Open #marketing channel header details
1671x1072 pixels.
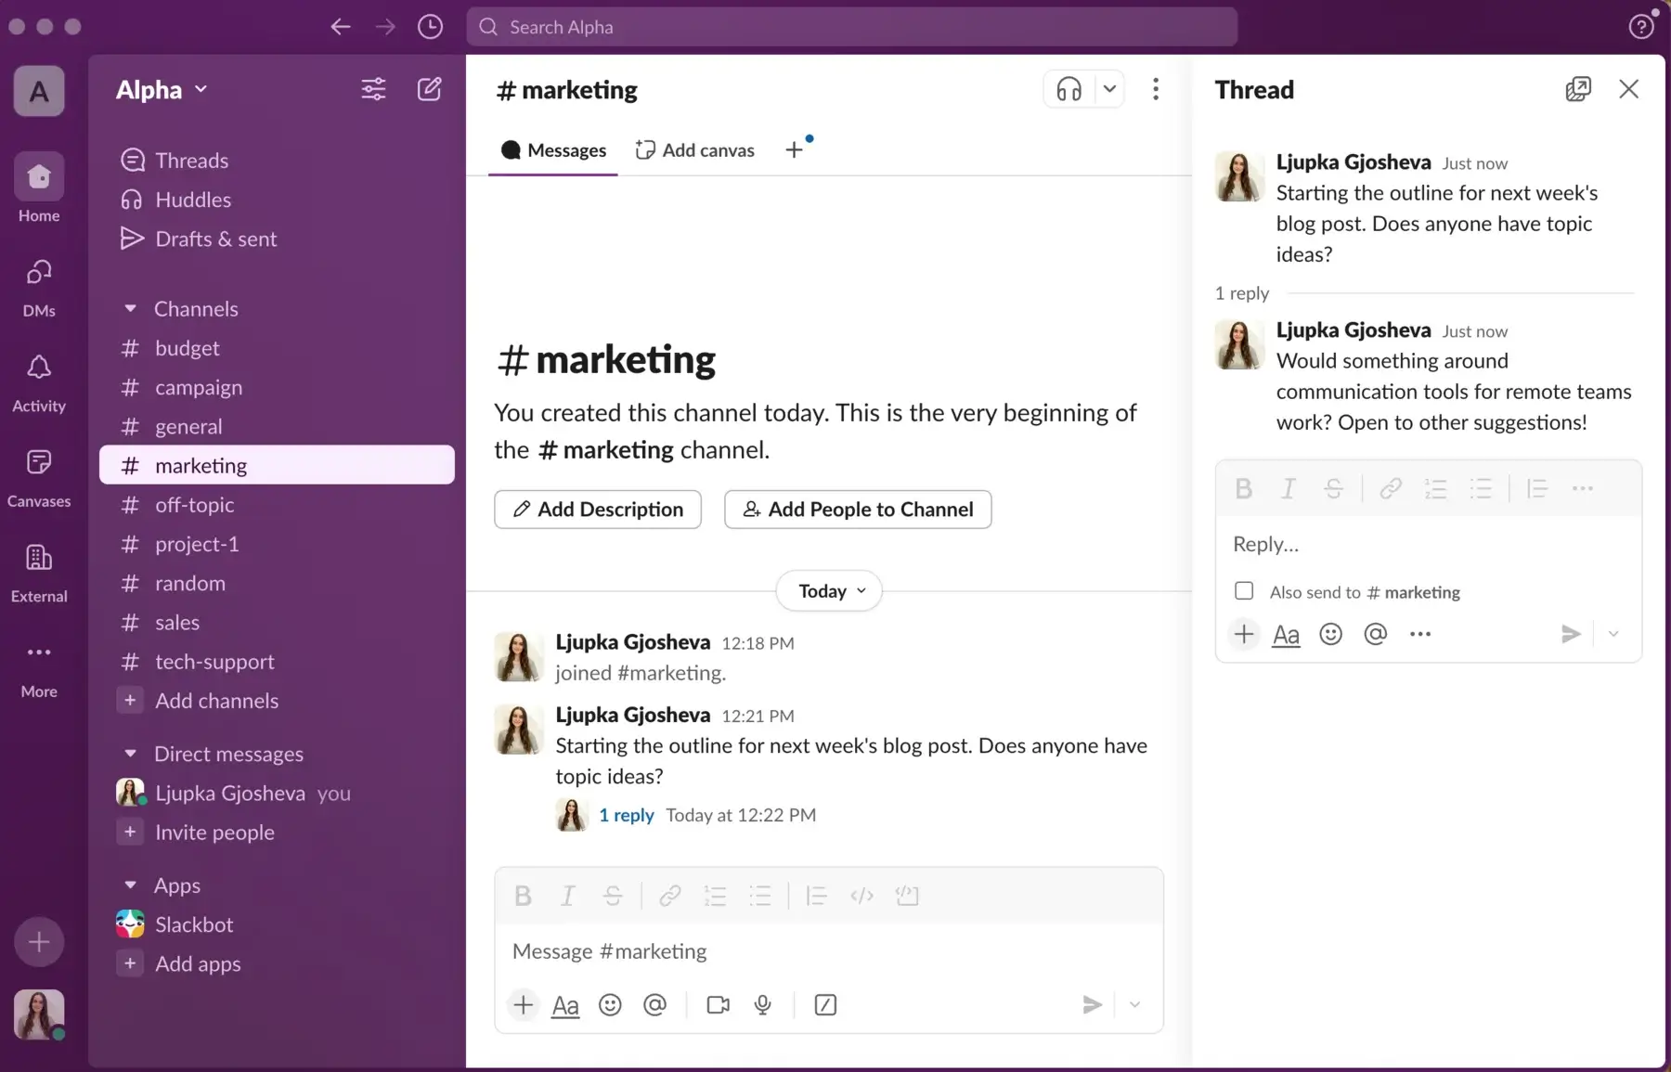click(x=567, y=90)
